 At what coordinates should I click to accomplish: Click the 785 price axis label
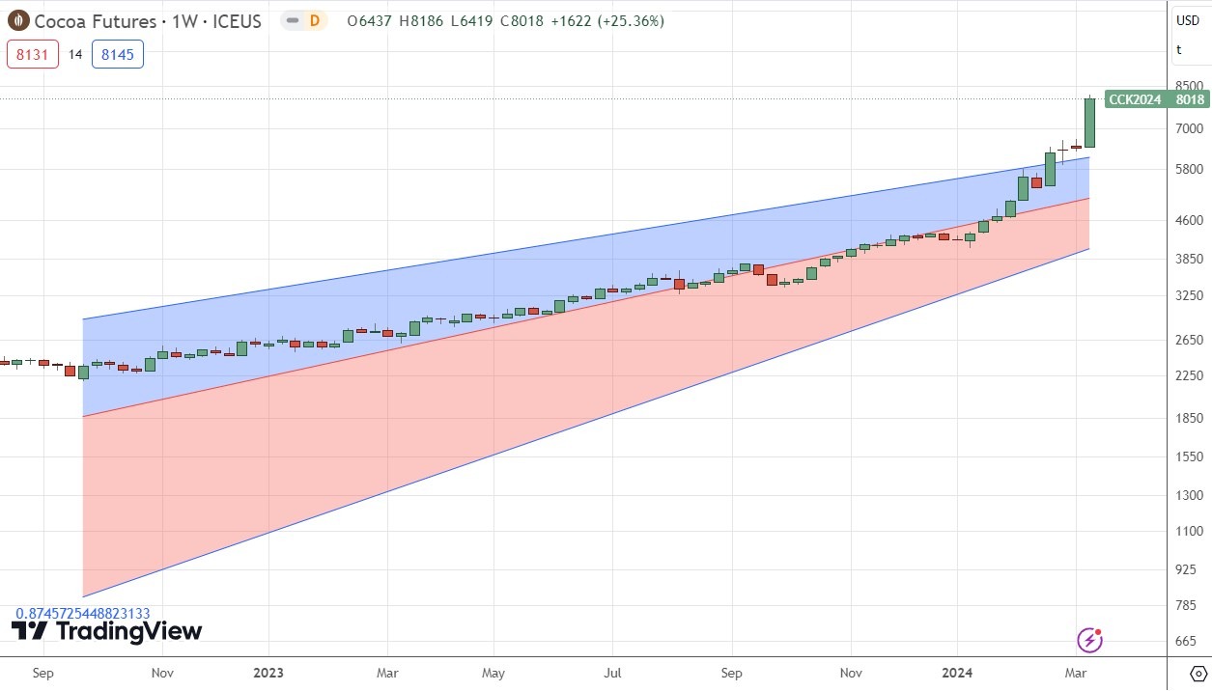click(1186, 605)
